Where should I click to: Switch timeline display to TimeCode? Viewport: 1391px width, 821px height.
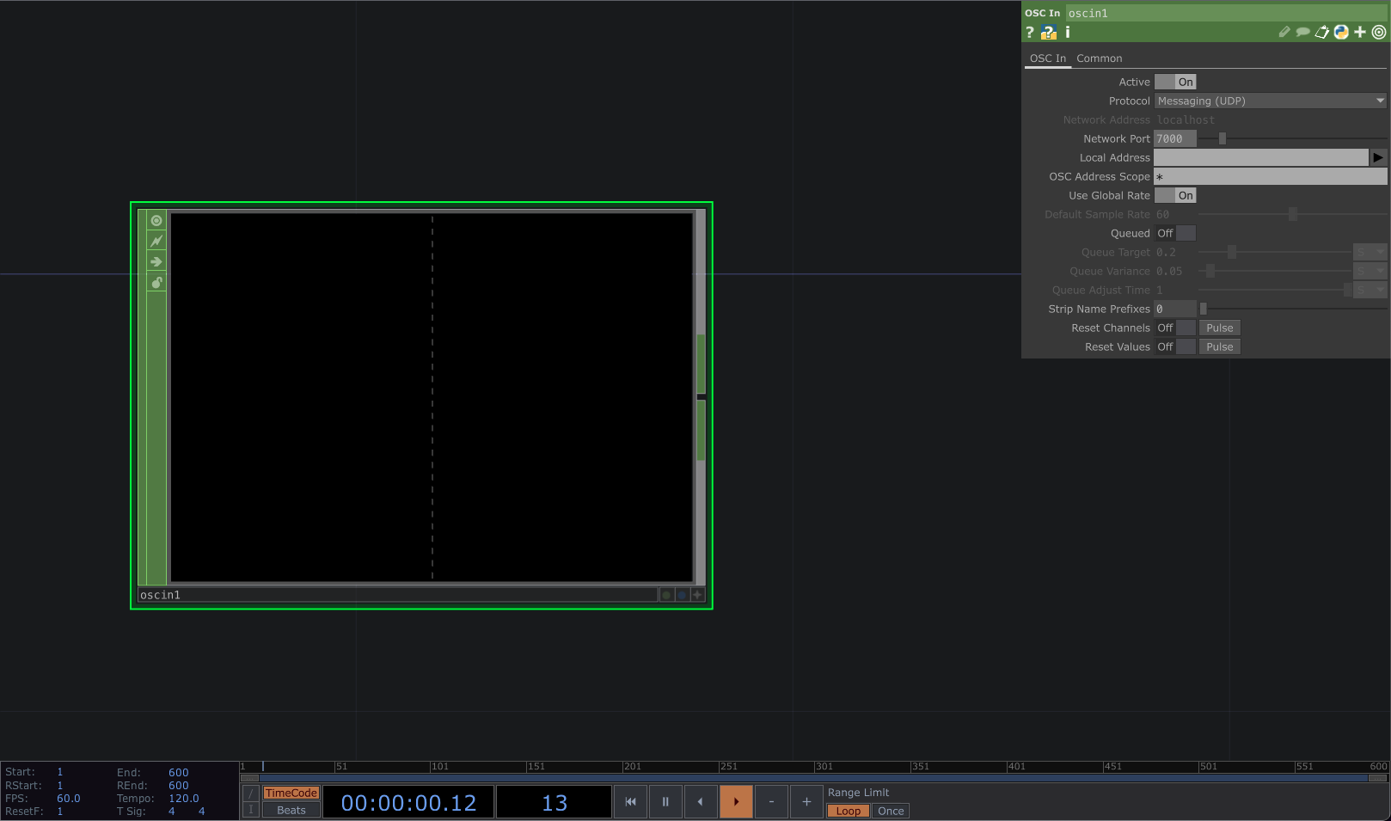(x=291, y=793)
